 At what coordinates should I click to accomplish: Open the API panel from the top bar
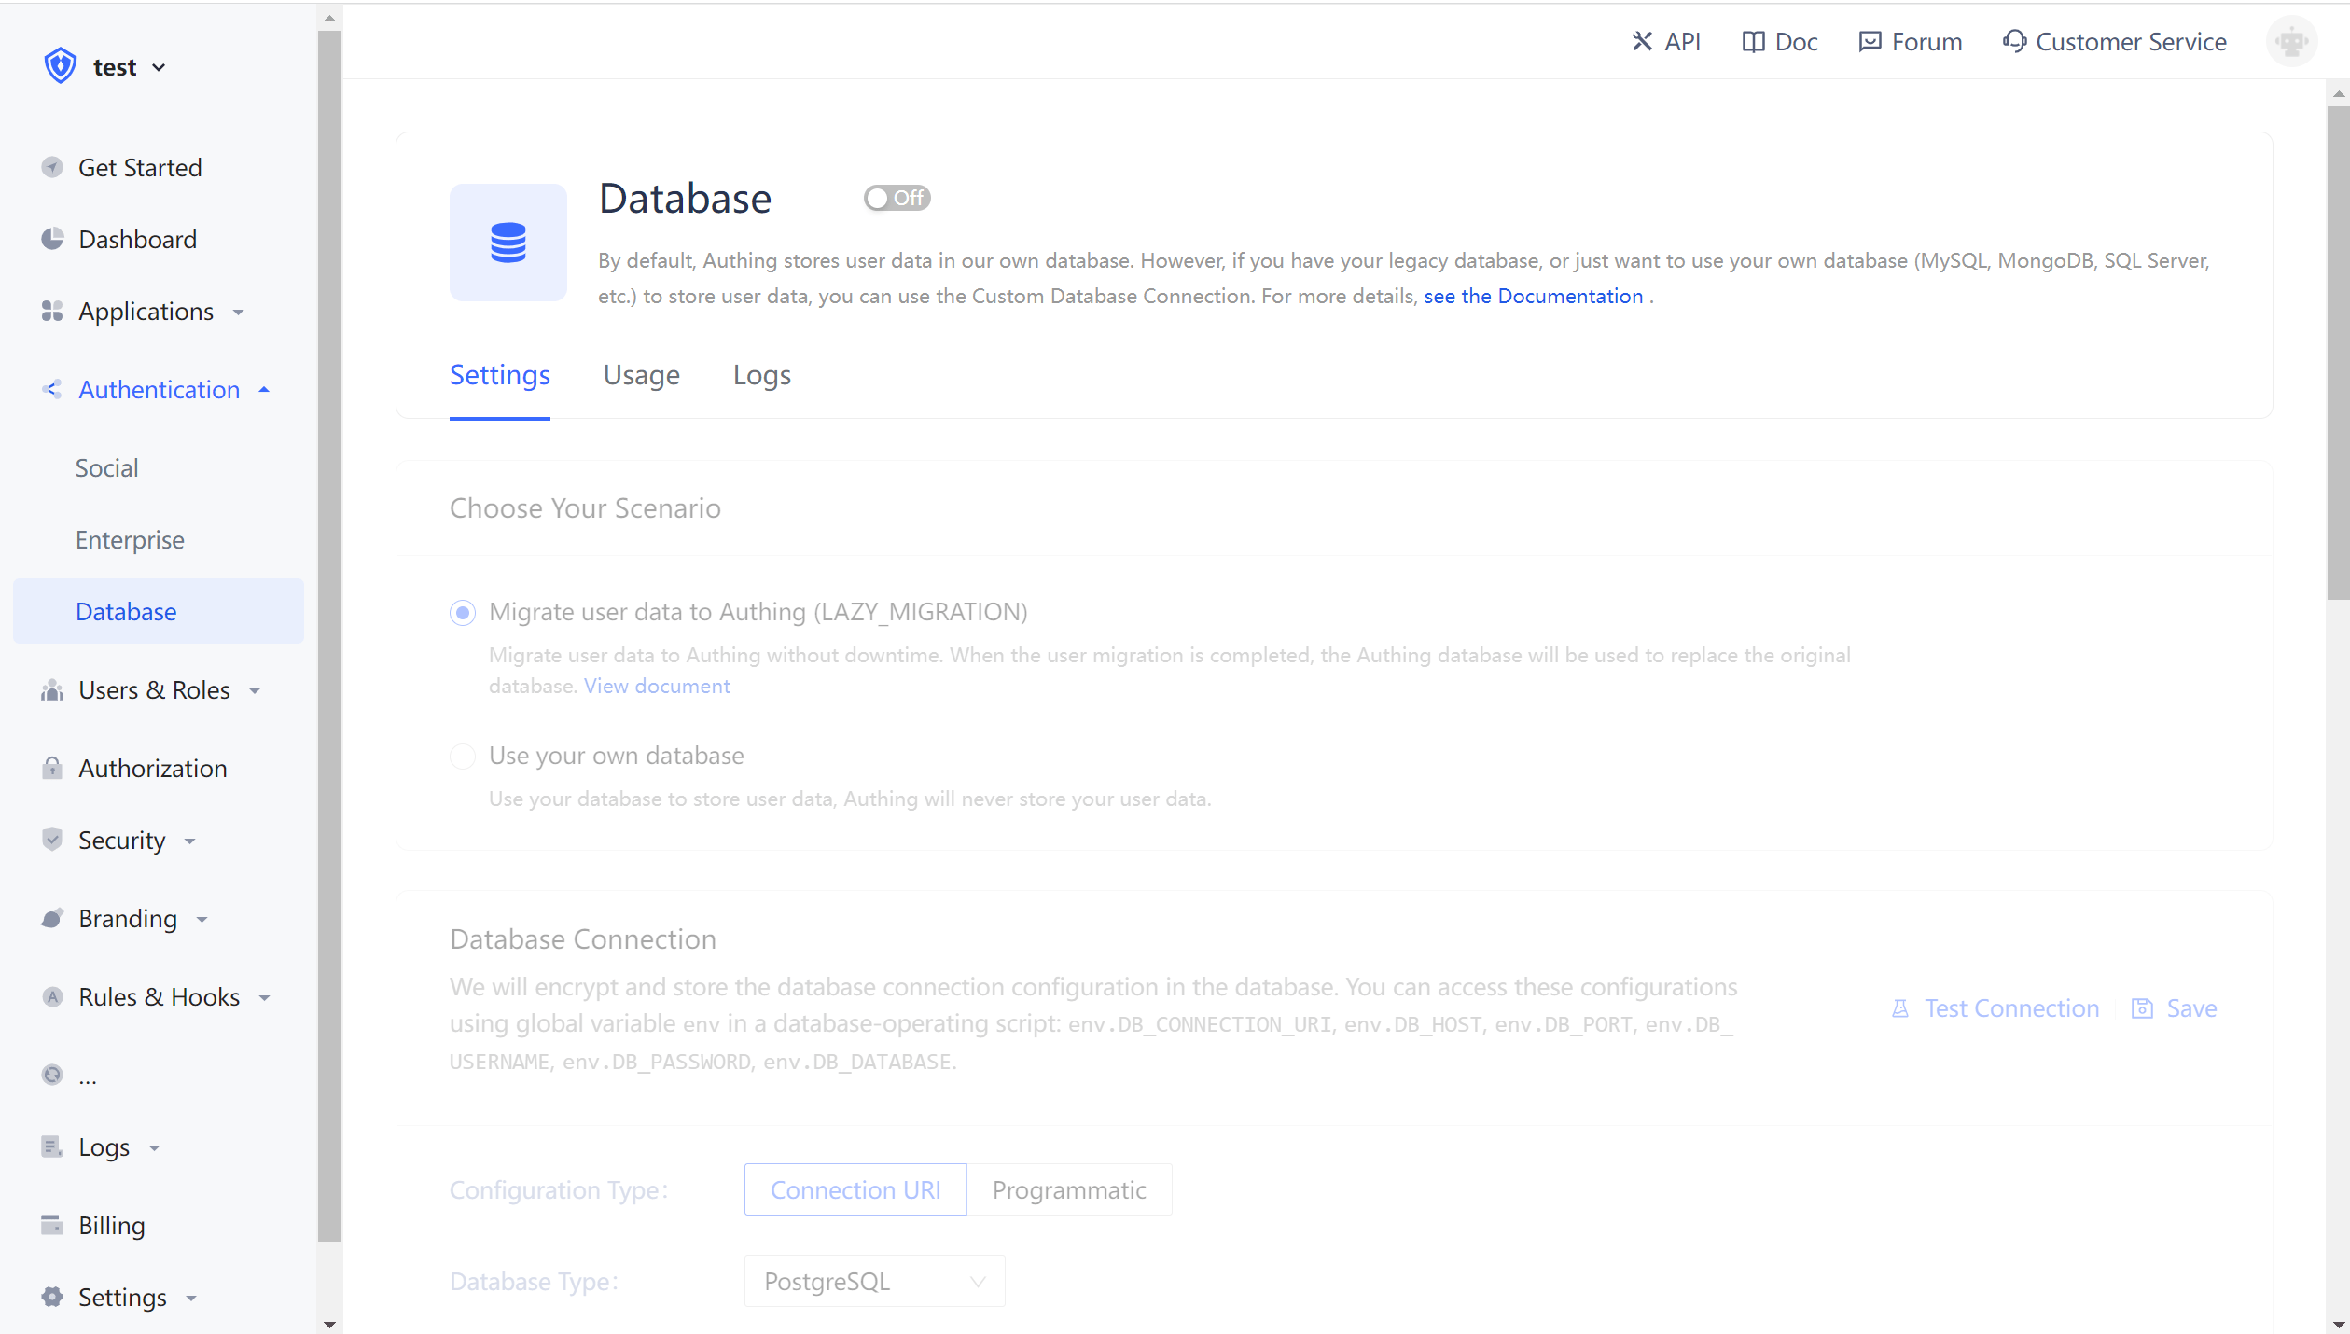pyautogui.click(x=1666, y=41)
